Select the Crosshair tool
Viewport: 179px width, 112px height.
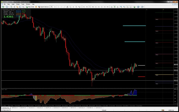55,7
